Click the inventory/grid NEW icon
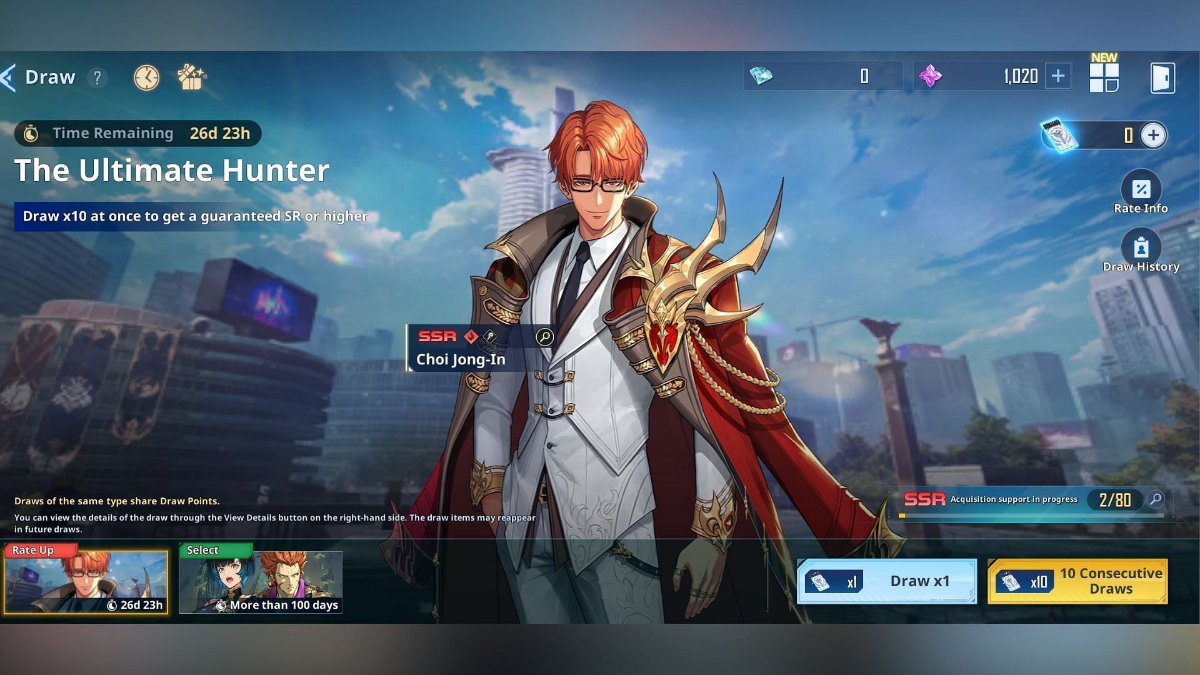The width and height of the screenshot is (1200, 675). point(1104,76)
